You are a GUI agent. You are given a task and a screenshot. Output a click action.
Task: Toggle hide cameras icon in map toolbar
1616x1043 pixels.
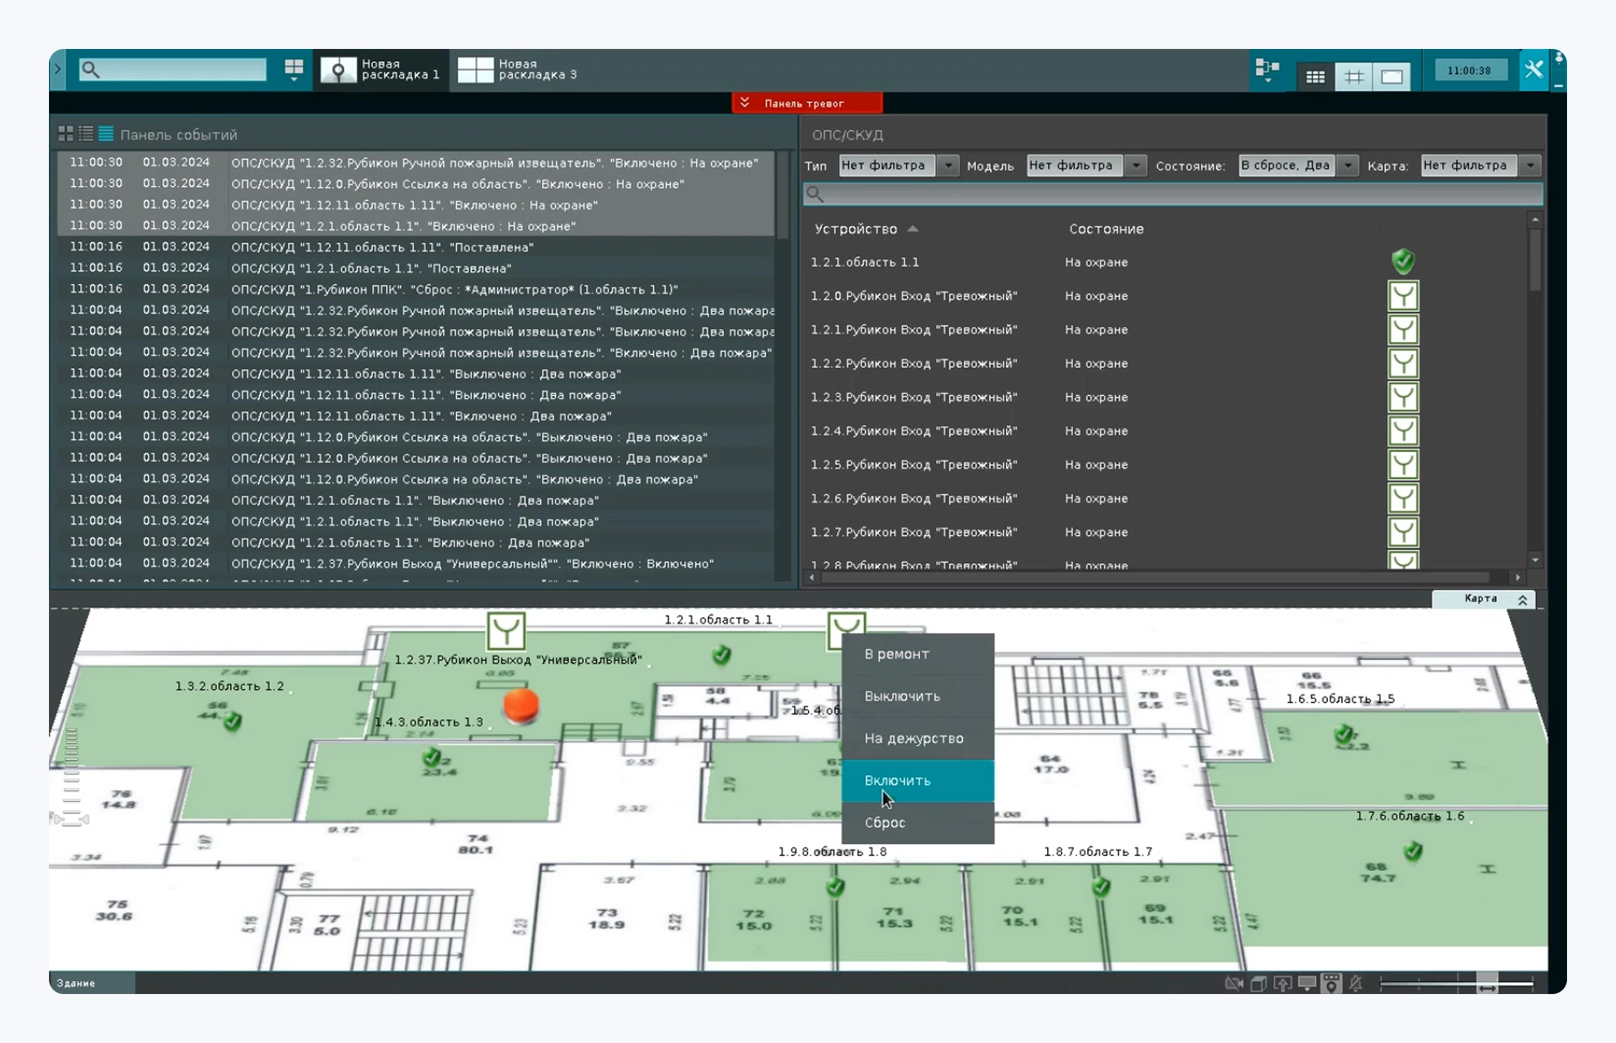coord(1233,983)
